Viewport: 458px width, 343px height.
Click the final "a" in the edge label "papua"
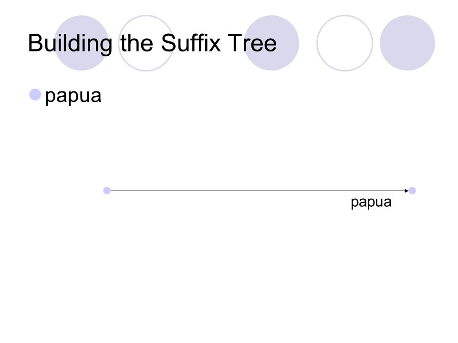click(x=387, y=202)
